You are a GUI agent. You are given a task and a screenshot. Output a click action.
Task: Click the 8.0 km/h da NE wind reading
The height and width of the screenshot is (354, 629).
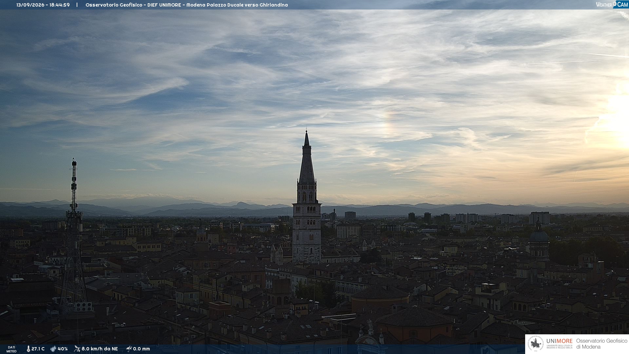[x=100, y=349]
